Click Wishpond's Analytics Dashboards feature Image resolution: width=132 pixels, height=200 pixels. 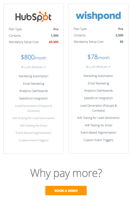[x=98, y=91]
